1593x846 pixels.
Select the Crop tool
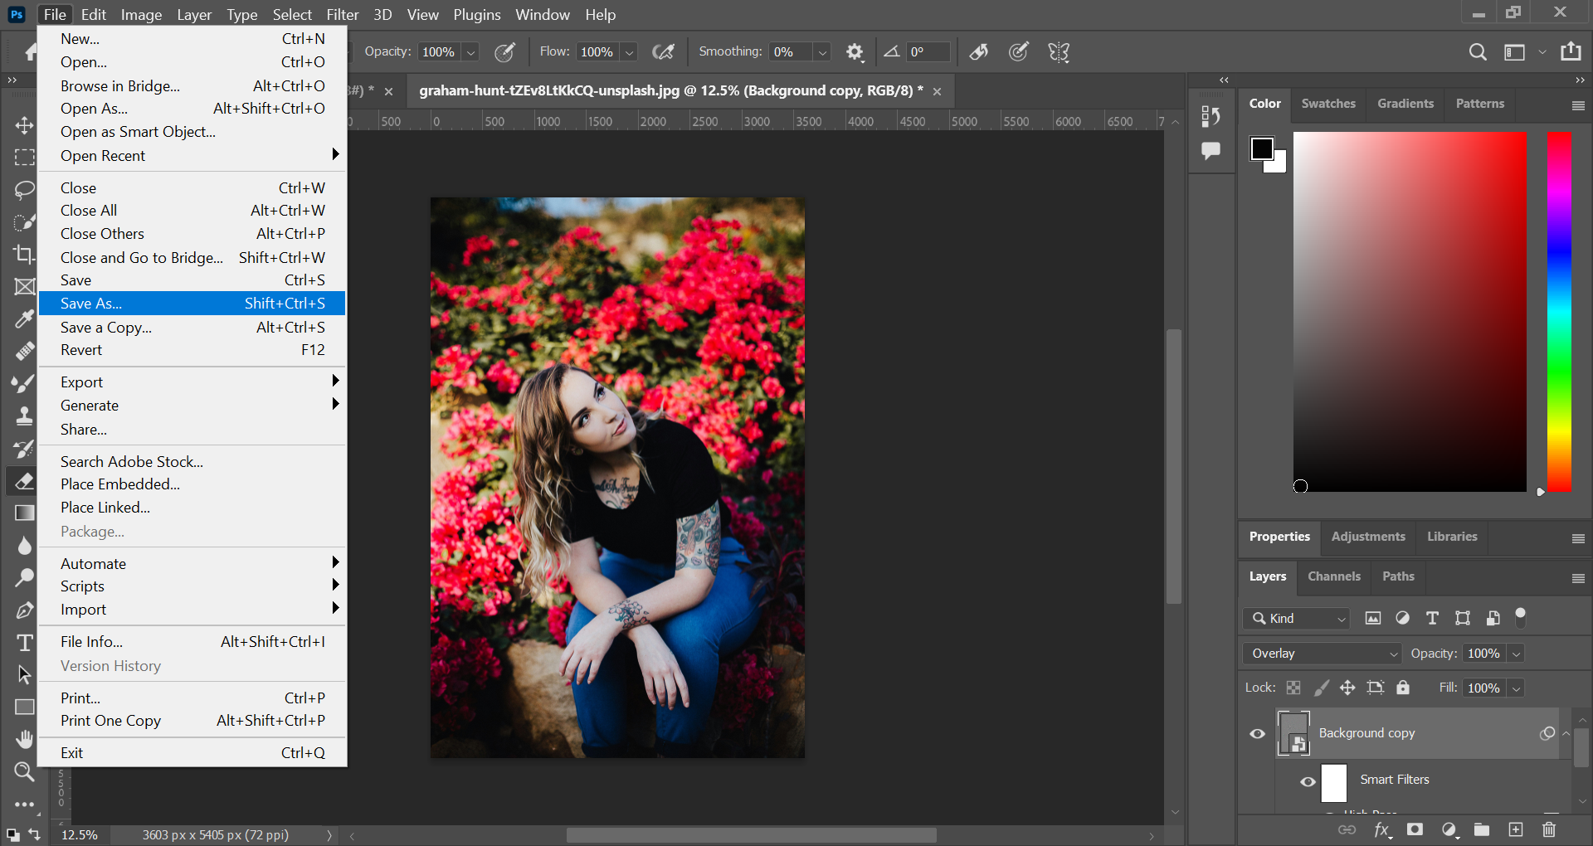click(x=24, y=255)
